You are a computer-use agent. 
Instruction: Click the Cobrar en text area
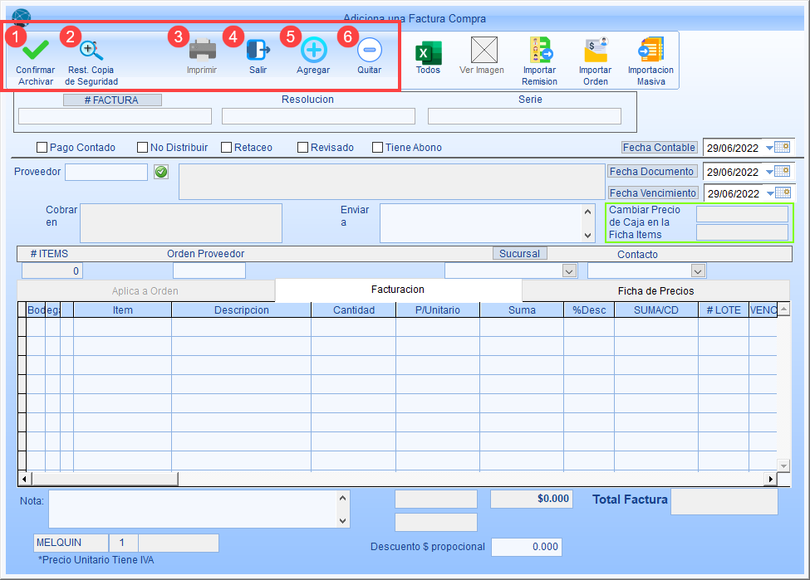click(x=181, y=223)
